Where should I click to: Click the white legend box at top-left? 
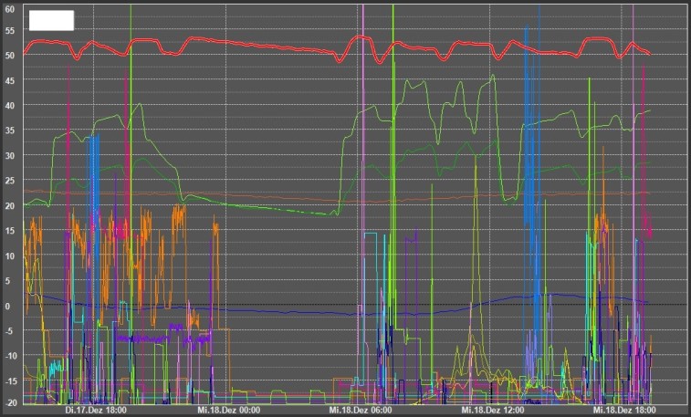(x=51, y=20)
